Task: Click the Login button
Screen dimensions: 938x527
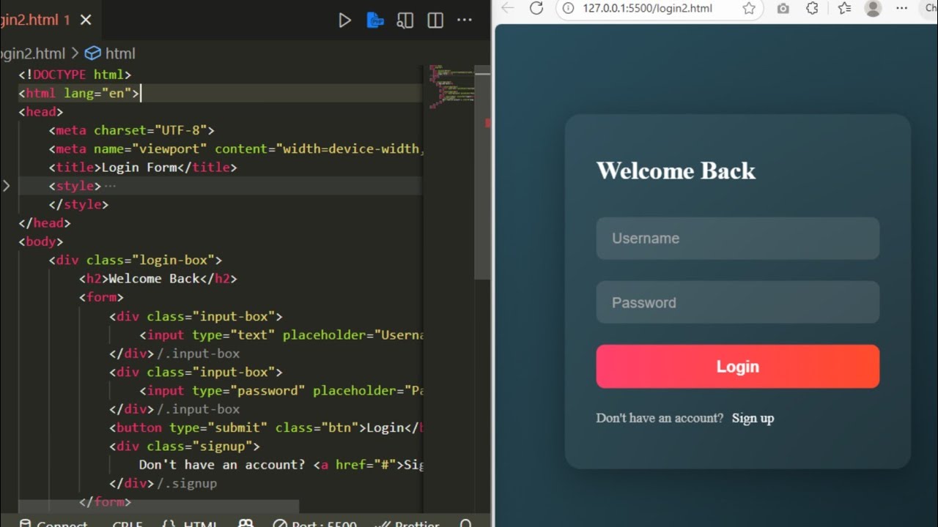Action: tap(738, 367)
